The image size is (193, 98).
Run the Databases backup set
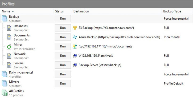click(x=63, y=28)
